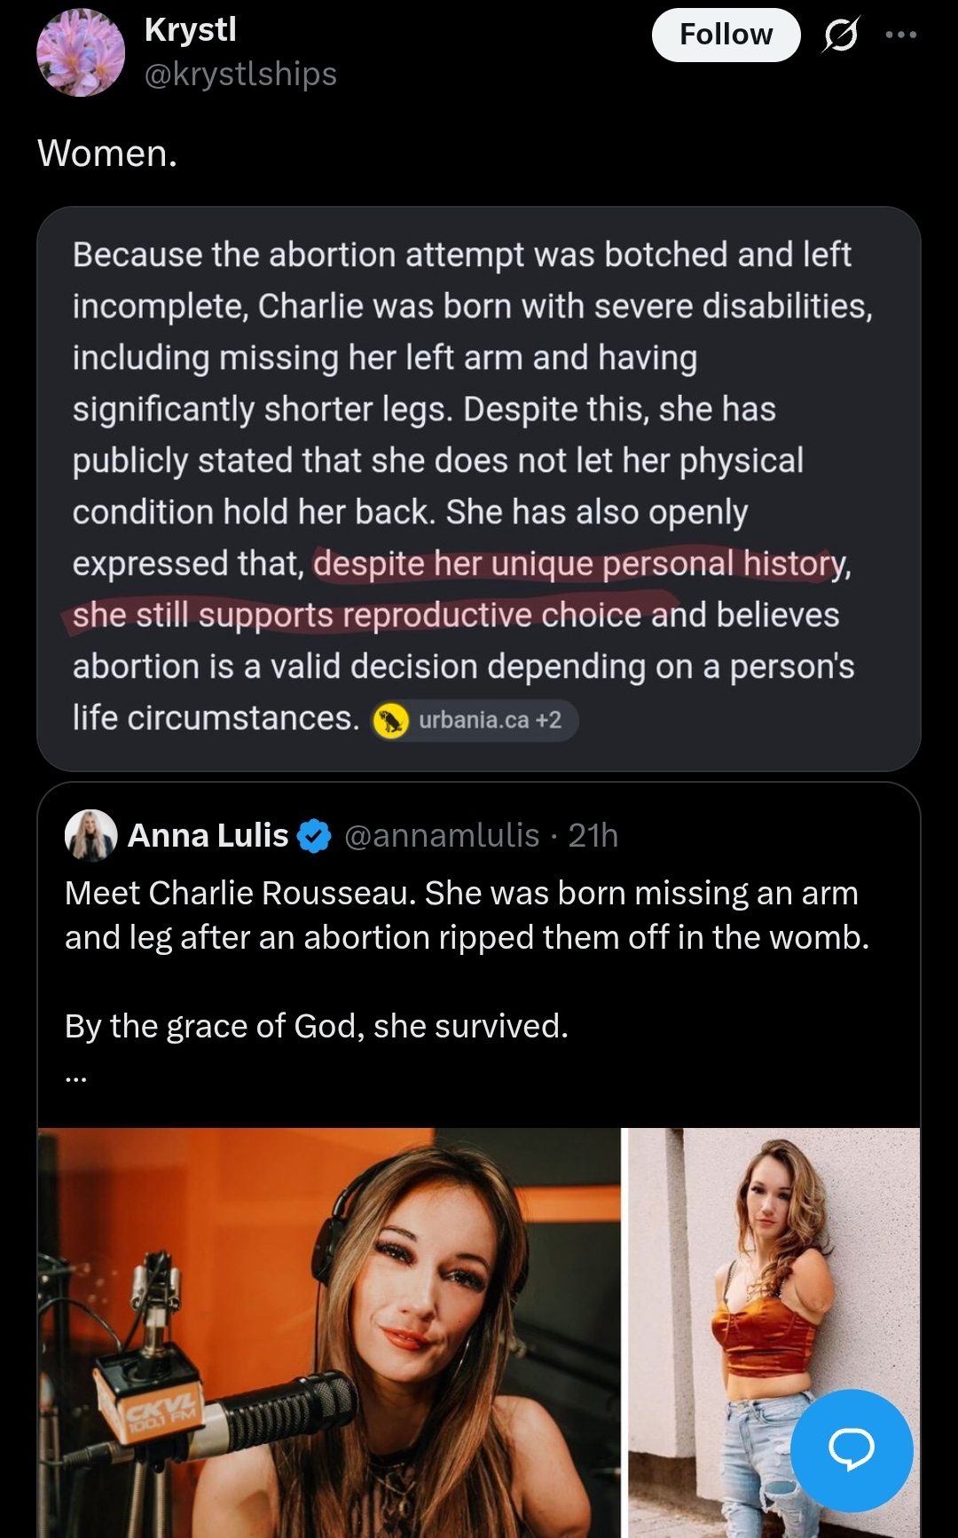This screenshot has height=1538, width=958.
Task: Open the Grok slashed-circle icon
Action: [840, 35]
